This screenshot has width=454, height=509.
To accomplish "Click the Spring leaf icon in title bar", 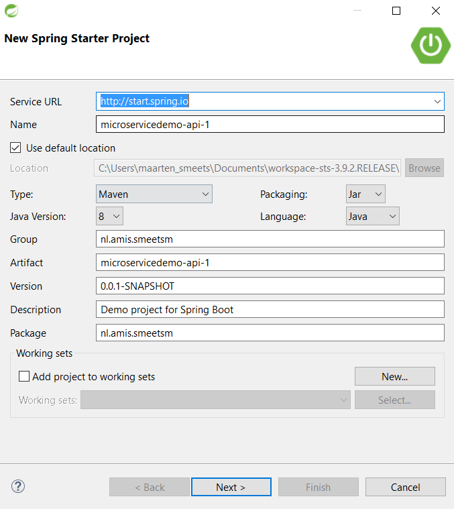I will click(x=11, y=11).
